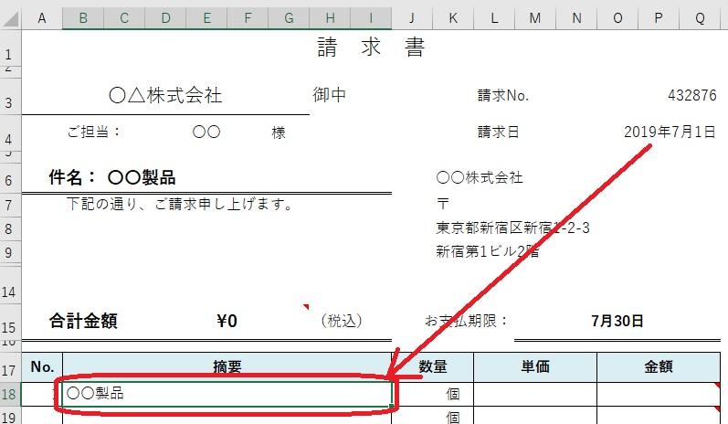Screen dimensions: 728x424
Task: Click the 請求書 title cell
Action: (x=371, y=48)
